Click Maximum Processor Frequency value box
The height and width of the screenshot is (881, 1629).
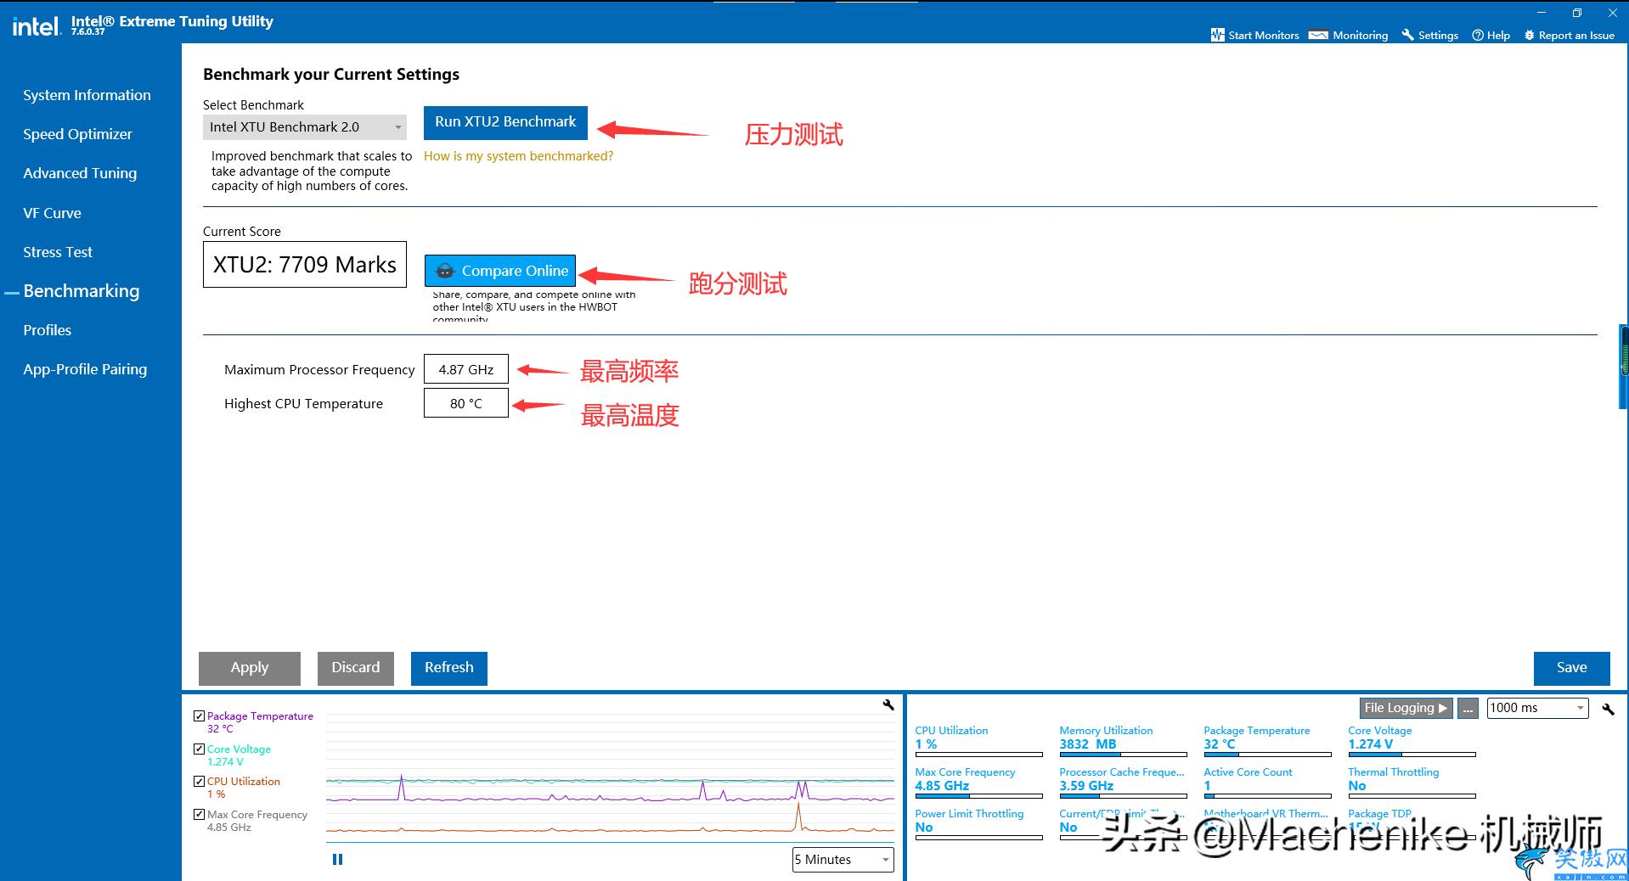click(x=466, y=369)
